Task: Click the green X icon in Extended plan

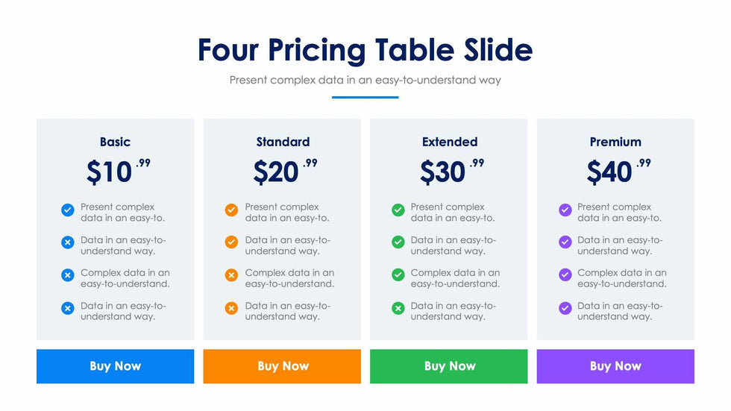Action: click(x=398, y=308)
